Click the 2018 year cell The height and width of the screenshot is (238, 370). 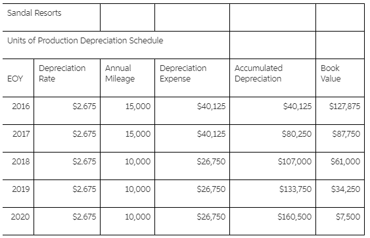(18, 166)
